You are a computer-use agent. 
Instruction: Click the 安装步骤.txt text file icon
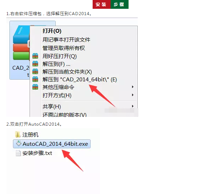coord(18,153)
